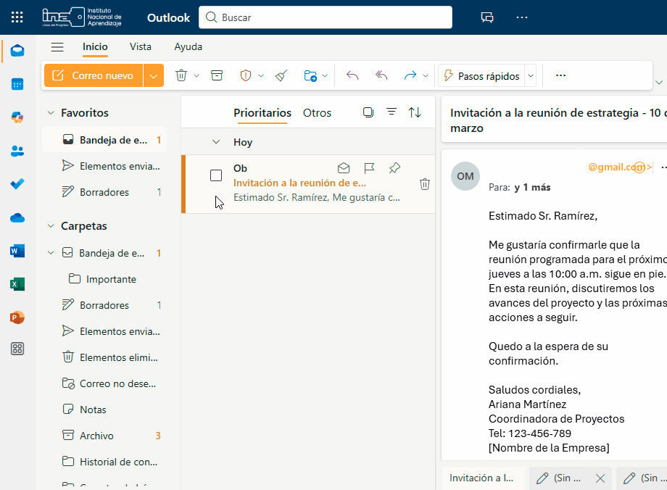667x490 pixels.
Task: Toggle the navigation pane hamburger button
Action: click(x=57, y=47)
